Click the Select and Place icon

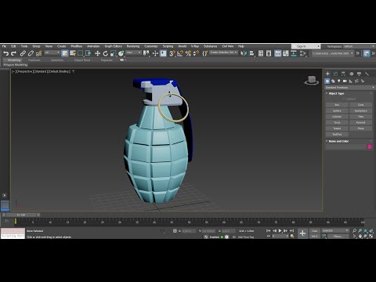(x=121, y=53)
